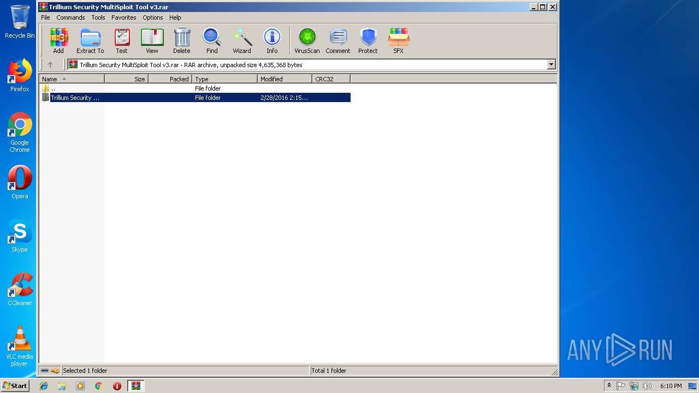Show hidden system tray icons
This screenshot has height=393, width=699.
click(609, 386)
